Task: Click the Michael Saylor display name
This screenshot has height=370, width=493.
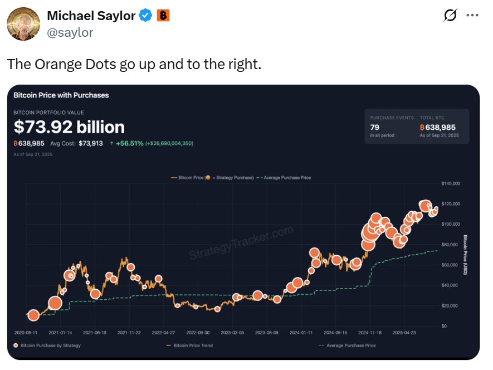Action: pyautogui.click(x=91, y=16)
